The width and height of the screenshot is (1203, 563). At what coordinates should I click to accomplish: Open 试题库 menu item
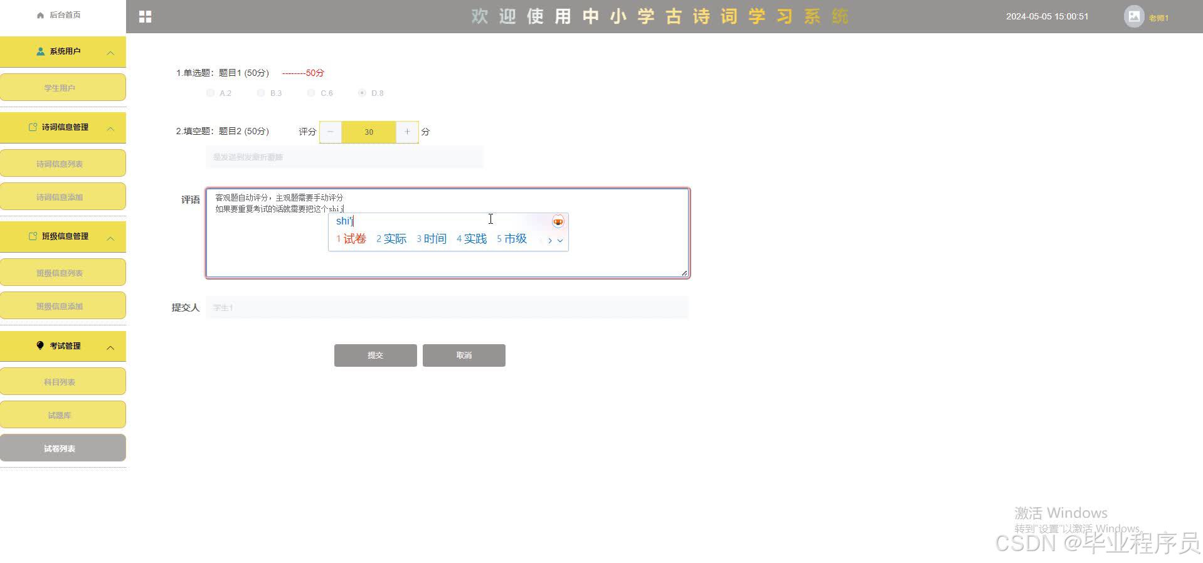point(63,414)
